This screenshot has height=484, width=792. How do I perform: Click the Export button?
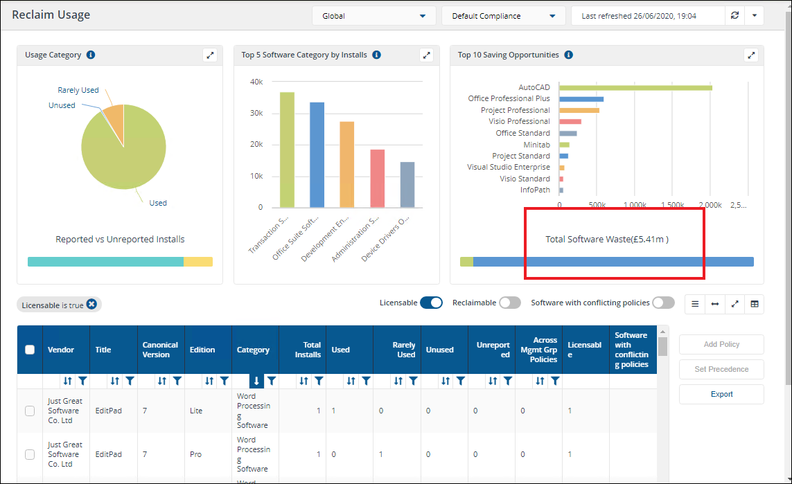pyautogui.click(x=721, y=394)
